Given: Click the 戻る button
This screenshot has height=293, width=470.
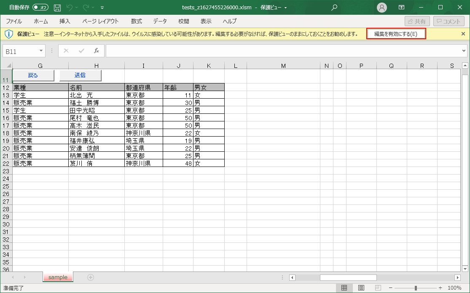Looking at the screenshot, I should (x=33, y=75).
